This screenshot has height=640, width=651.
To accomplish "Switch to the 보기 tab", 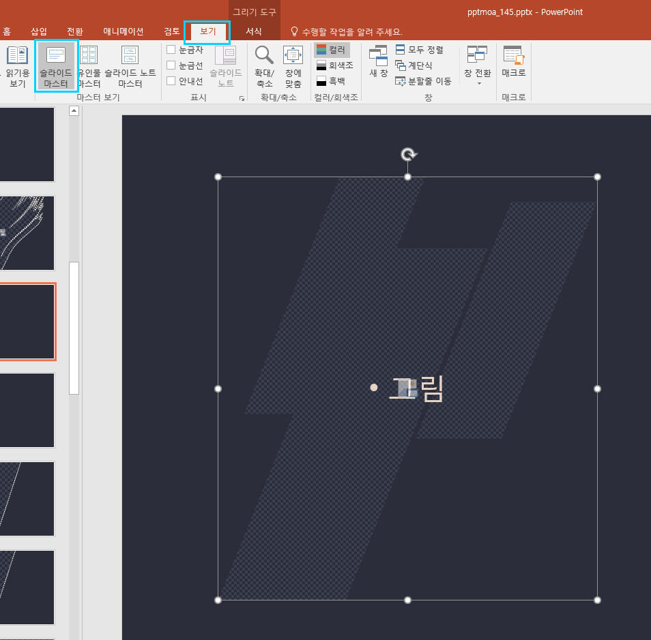I will [x=207, y=31].
